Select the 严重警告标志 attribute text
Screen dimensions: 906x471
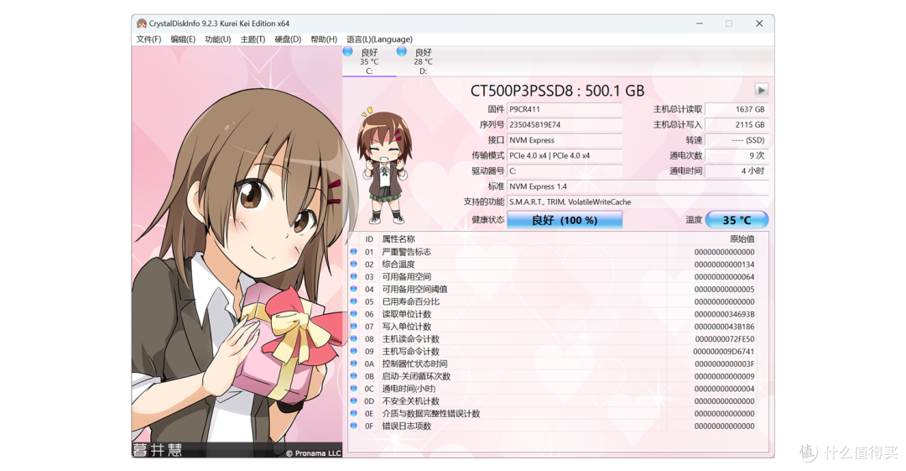click(x=406, y=252)
